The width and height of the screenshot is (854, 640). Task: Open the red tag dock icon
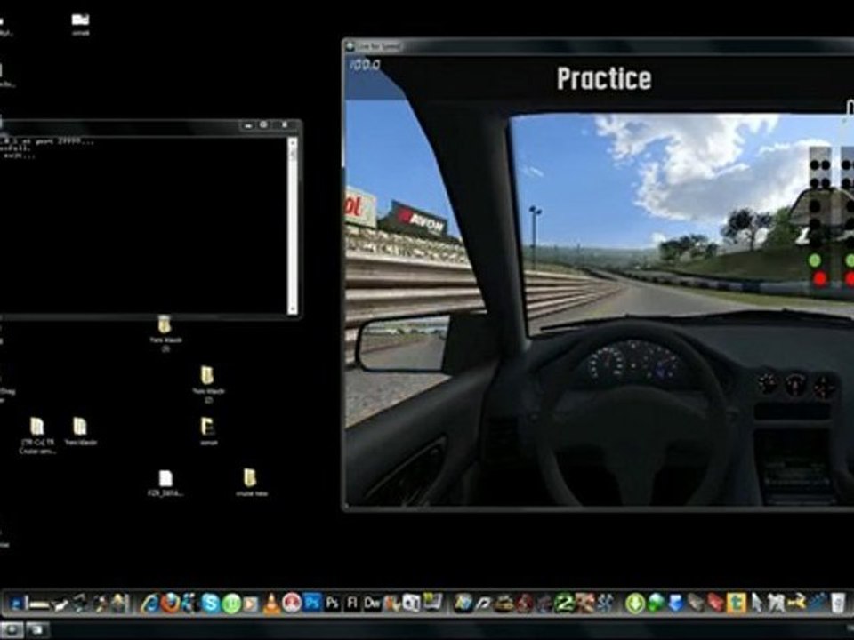(715, 603)
